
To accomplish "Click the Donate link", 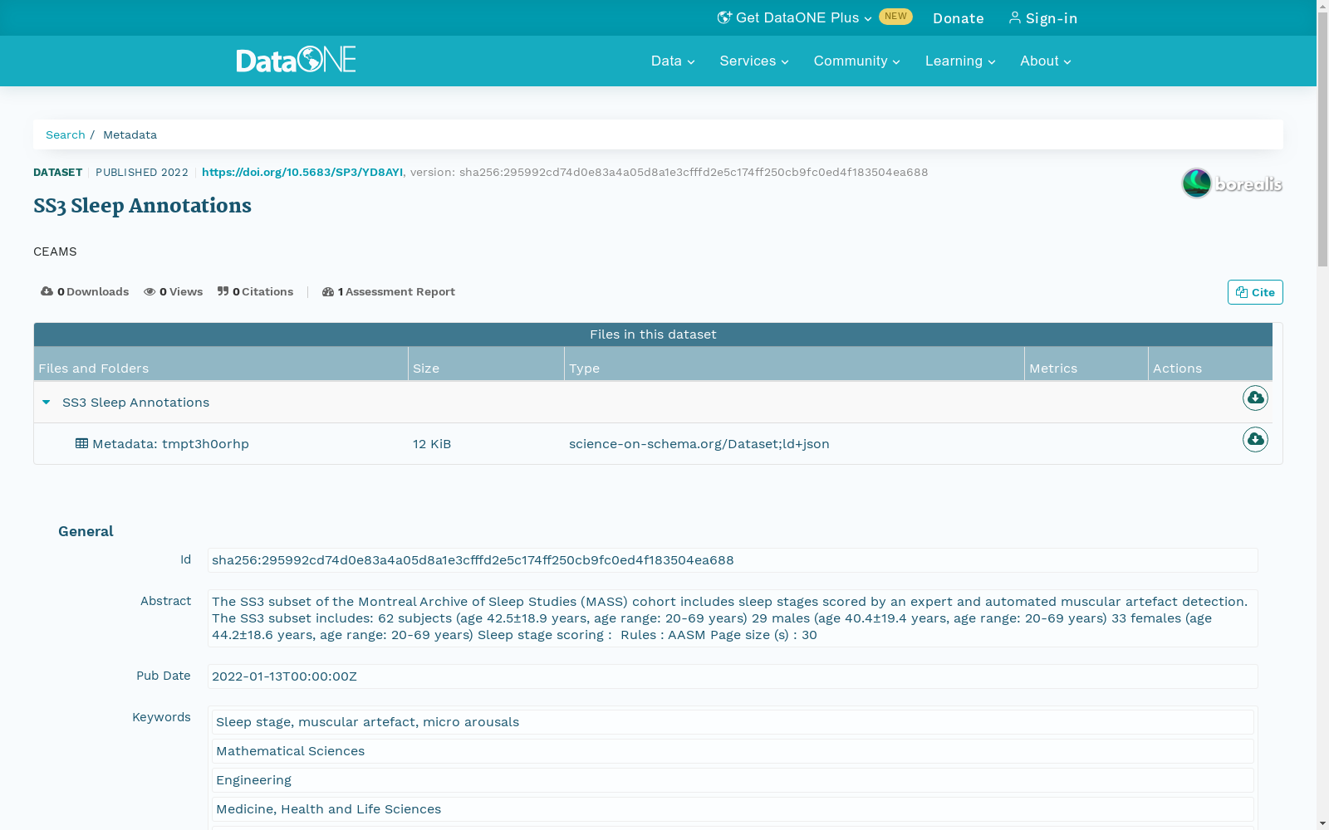I will click(x=959, y=18).
